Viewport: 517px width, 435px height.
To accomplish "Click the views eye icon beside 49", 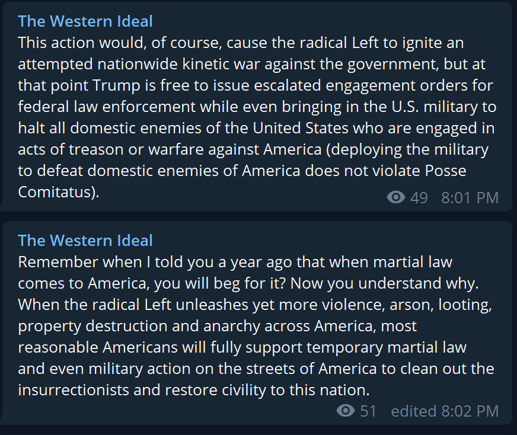I will [395, 197].
